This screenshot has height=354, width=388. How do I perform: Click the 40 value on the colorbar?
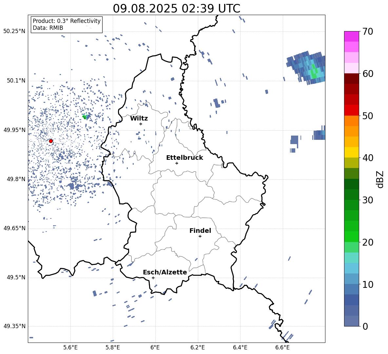368,158
